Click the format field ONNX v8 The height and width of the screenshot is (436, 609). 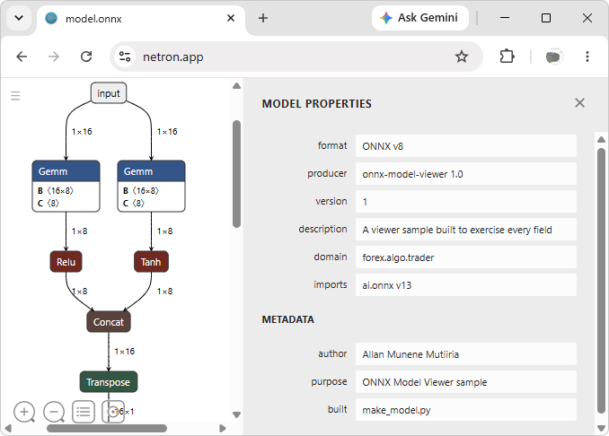pyautogui.click(x=465, y=146)
